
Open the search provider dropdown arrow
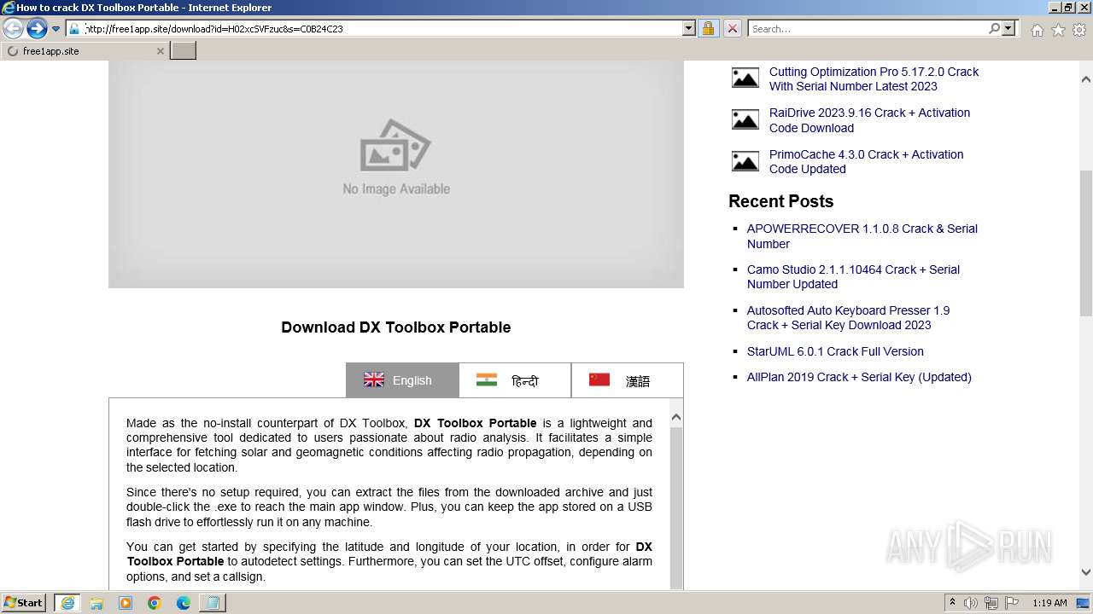coord(1008,28)
